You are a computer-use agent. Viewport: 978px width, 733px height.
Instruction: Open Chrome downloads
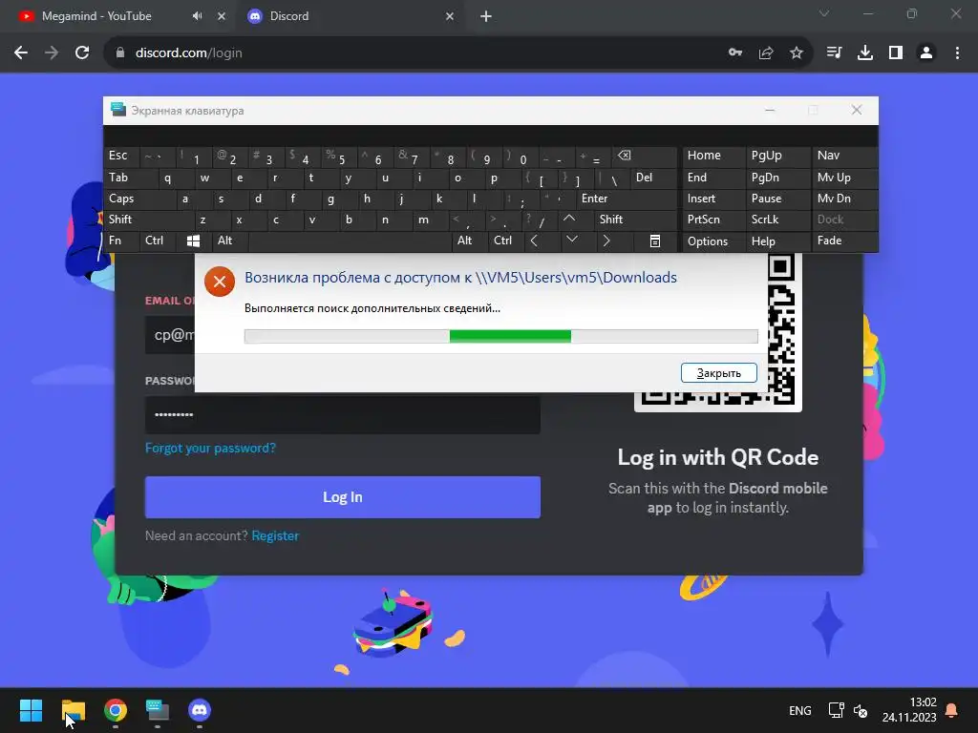[865, 53]
